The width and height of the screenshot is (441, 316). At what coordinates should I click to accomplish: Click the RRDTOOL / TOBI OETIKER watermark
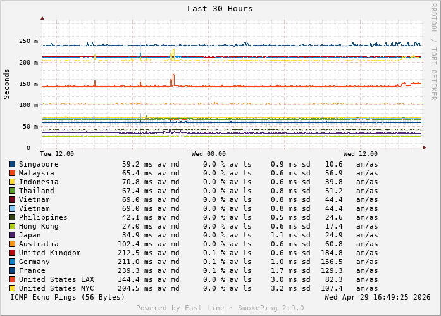[x=433, y=51]
